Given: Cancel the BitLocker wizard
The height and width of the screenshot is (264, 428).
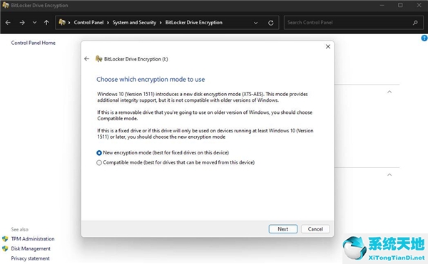Looking at the screenshot, I should [x=315, y=229].
